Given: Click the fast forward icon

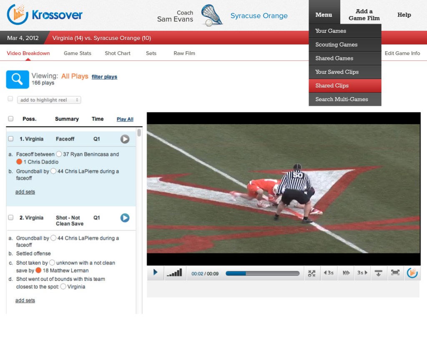Looking at the screenshot, I should click(x=346, y=272).
